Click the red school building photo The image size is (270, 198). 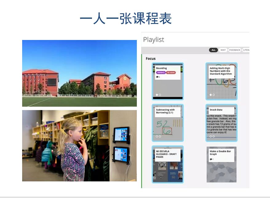[x=80, y=73]
